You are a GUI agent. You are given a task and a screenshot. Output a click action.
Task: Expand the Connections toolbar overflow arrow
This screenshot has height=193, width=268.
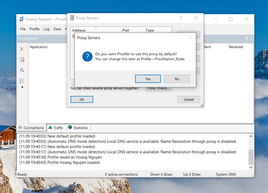[x=22, y=87]
